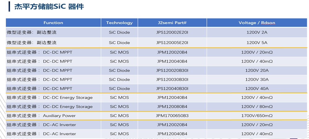Click part number JPS120030B30I
309x139 pixels.
tap(172, 79)
